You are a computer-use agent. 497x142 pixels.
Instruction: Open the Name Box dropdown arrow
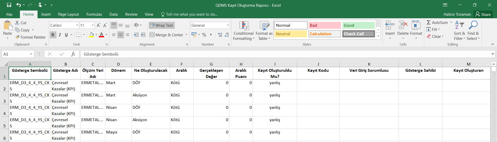click(x=31, y=54)
